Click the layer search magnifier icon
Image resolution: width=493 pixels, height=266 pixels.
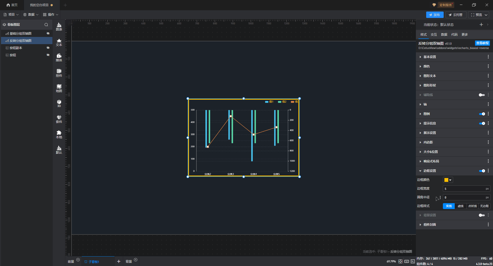click(46, 25)
